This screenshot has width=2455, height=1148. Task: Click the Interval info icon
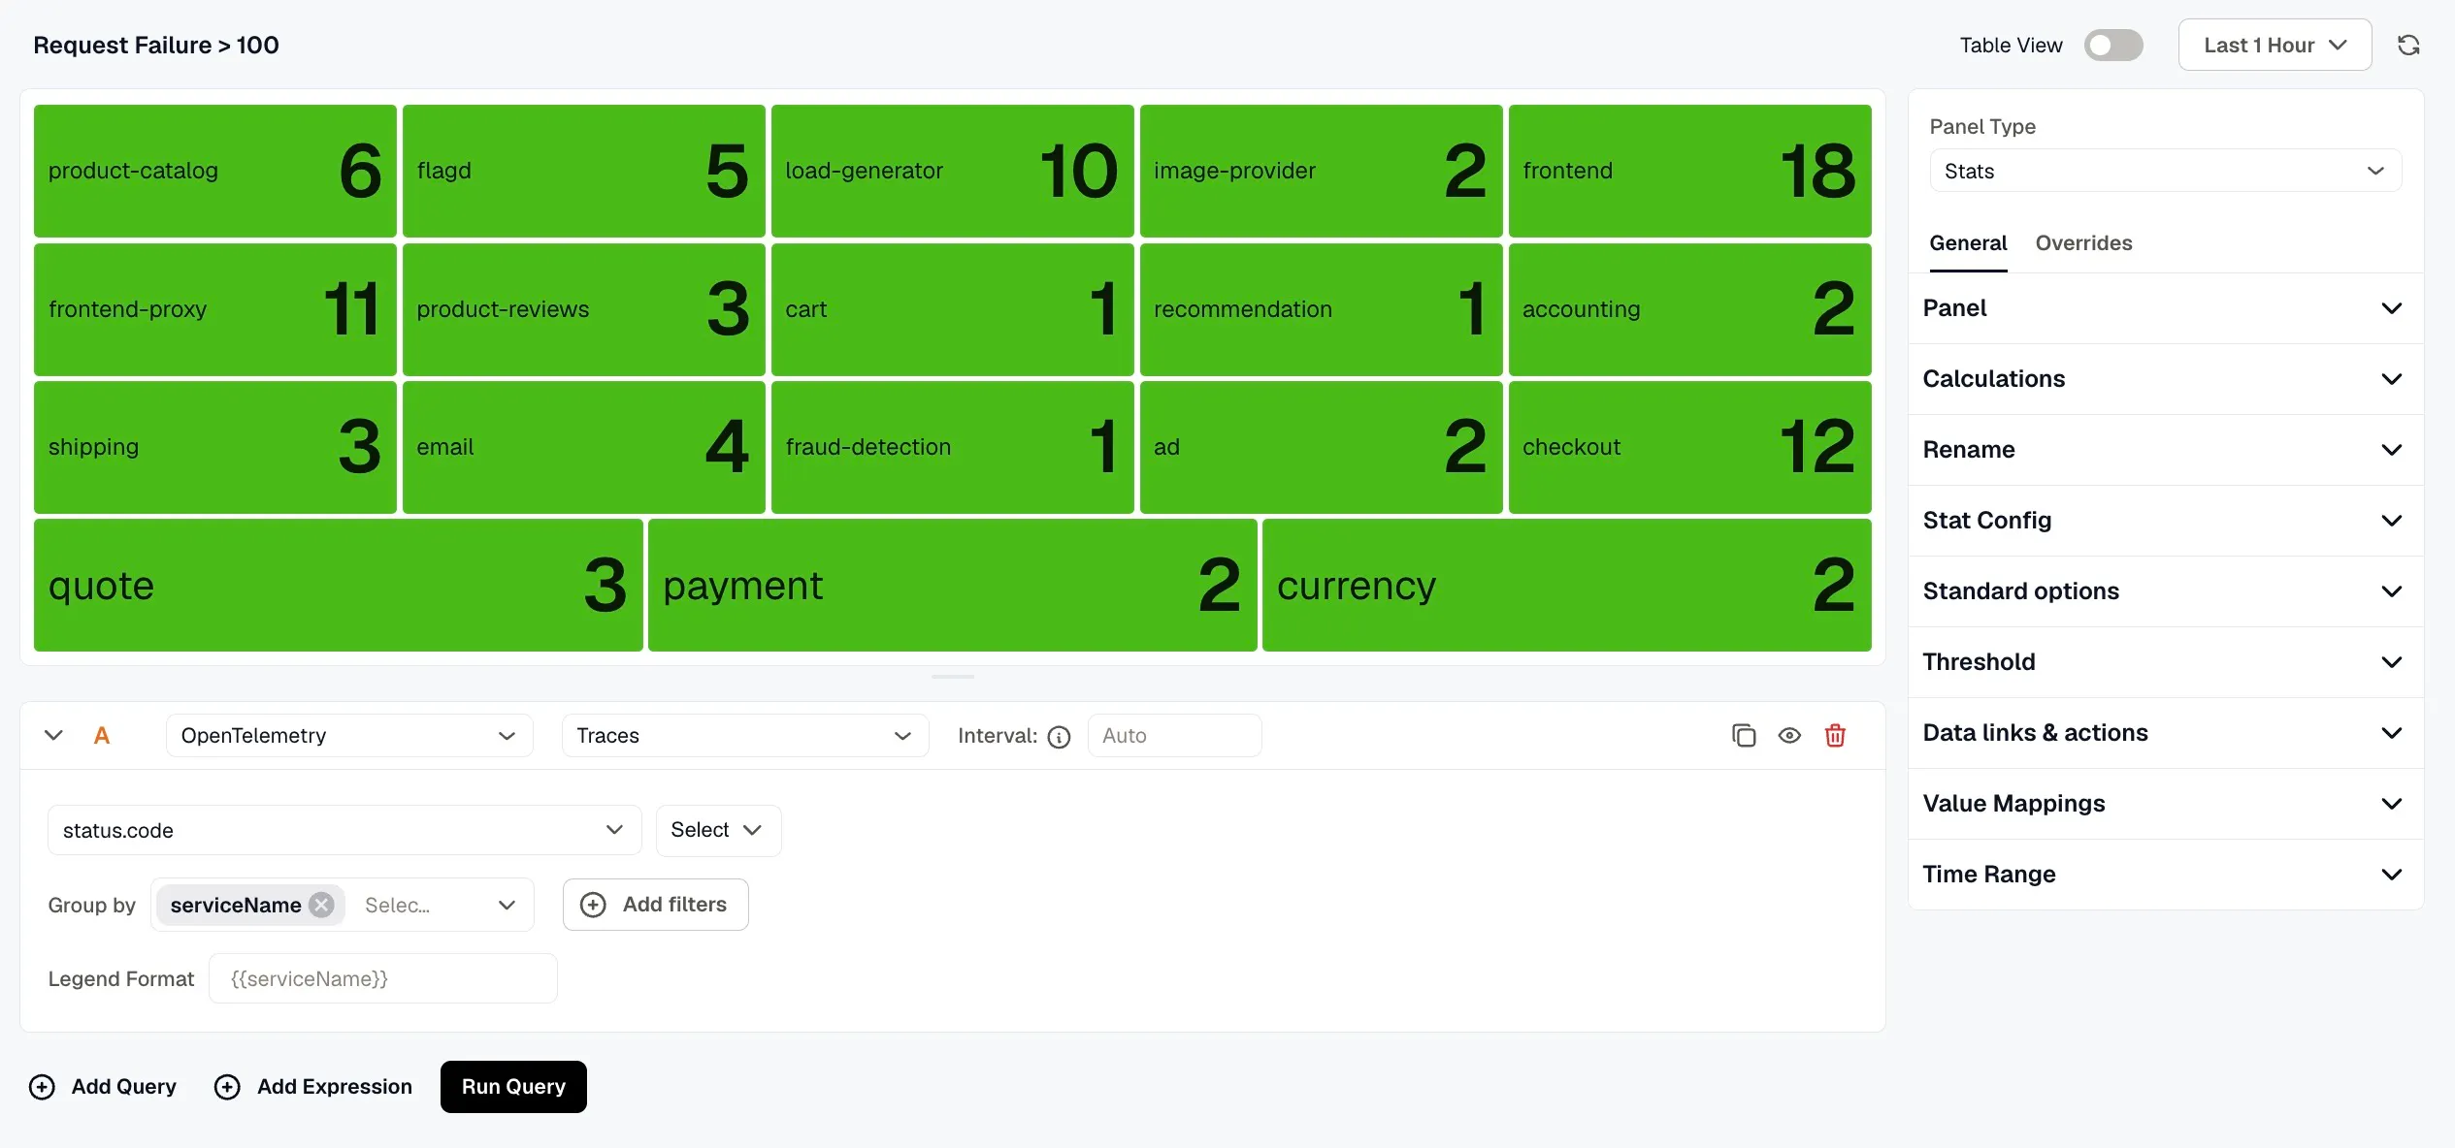coord(1059,737)
